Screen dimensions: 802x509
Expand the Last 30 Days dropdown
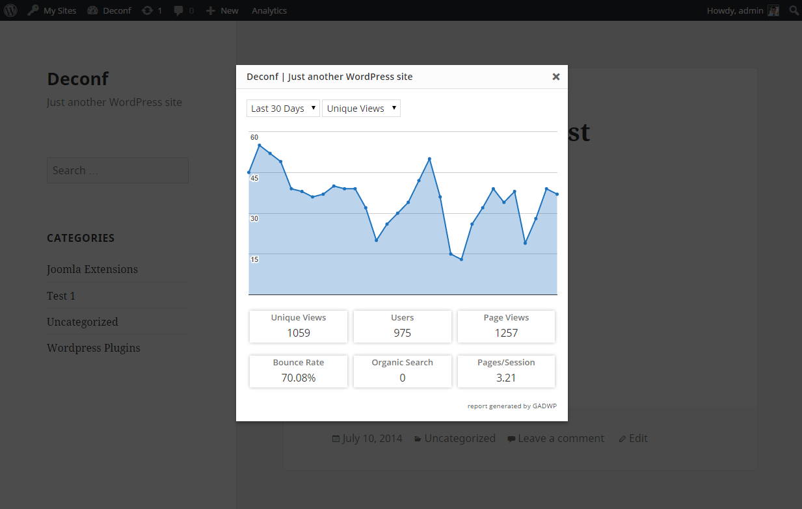tap(283, 109)
